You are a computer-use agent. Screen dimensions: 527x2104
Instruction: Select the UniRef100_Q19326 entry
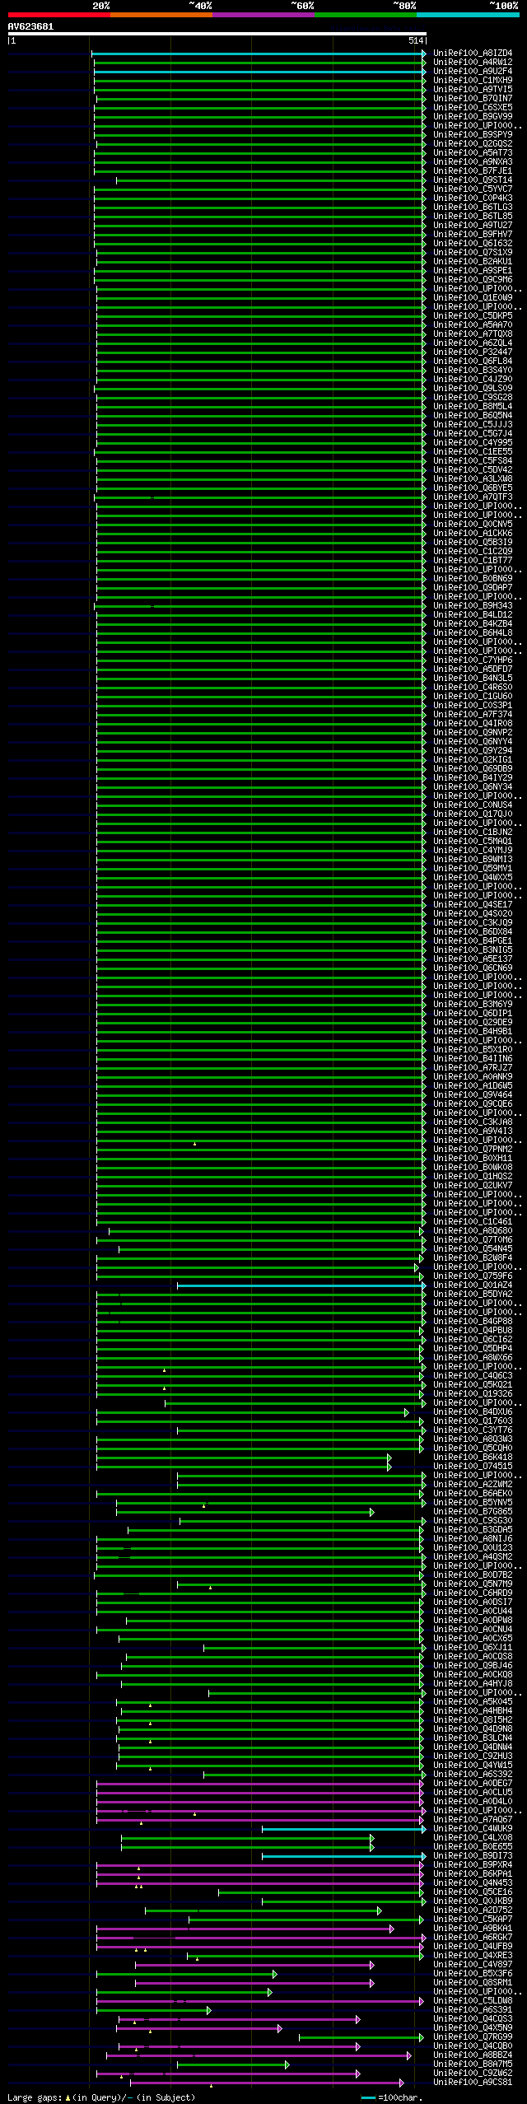pyautogui.click(x=473, y=1394)
